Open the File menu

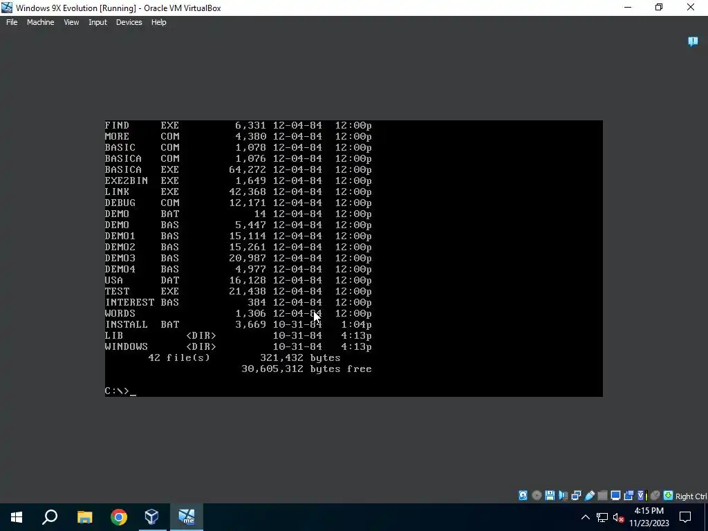coord(12,22)
